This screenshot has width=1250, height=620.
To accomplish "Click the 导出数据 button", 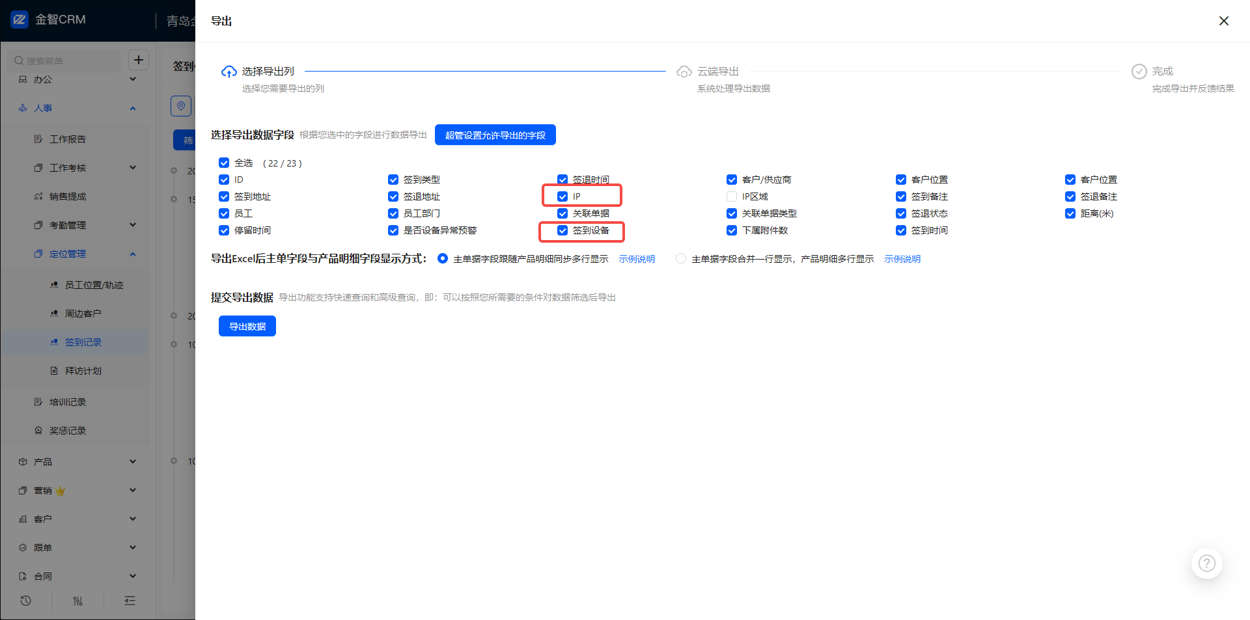I will [x=247, y=326].
